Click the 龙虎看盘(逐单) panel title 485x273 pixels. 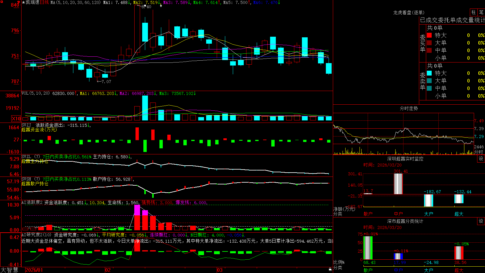pyautogui.click(x=409, y=12)
